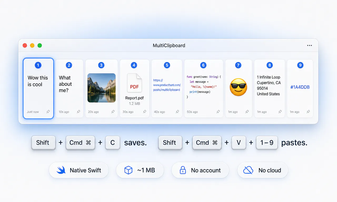Minimize window with the yellow button
The height and width of the screenshot is (202, 337).
[x=32, y=46]
